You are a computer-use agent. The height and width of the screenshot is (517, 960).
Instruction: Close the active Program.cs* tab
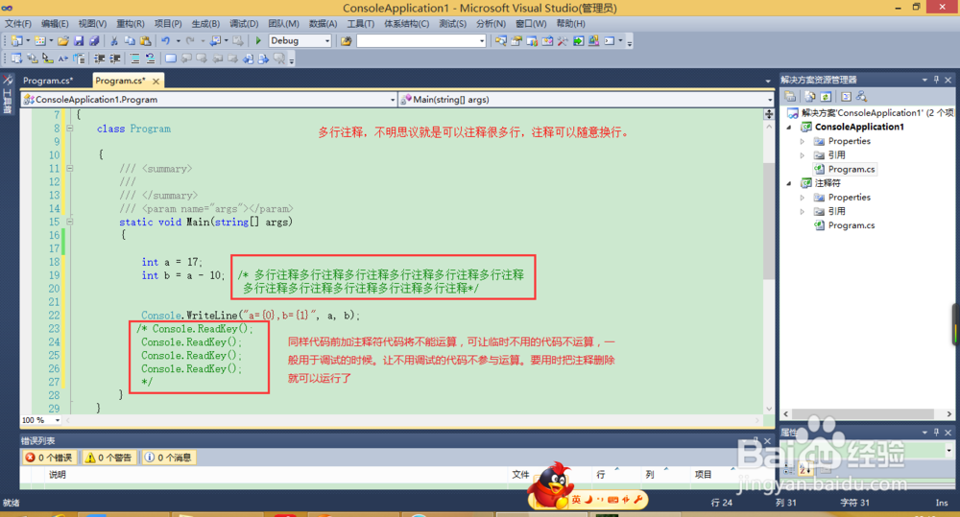[156, 81]
